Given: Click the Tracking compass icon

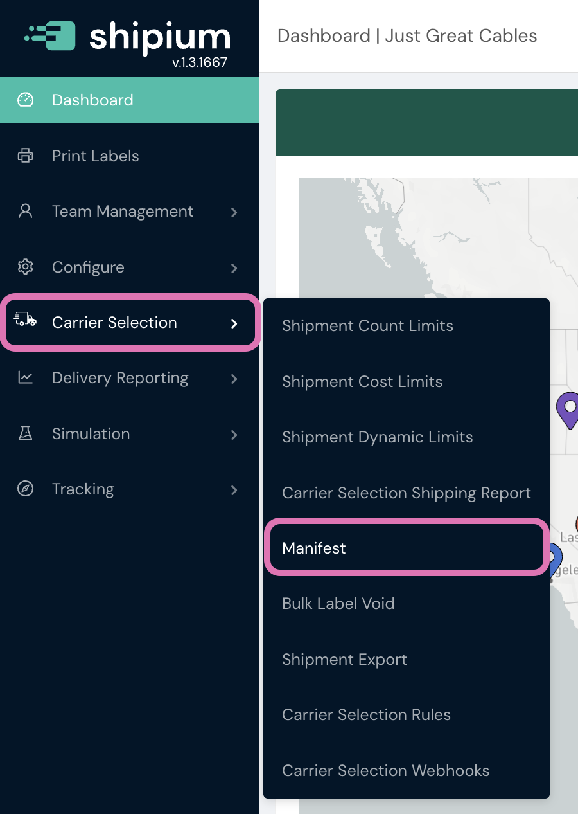Looking at the screenshot, I should pyautogui.click(x=25, y=489).
